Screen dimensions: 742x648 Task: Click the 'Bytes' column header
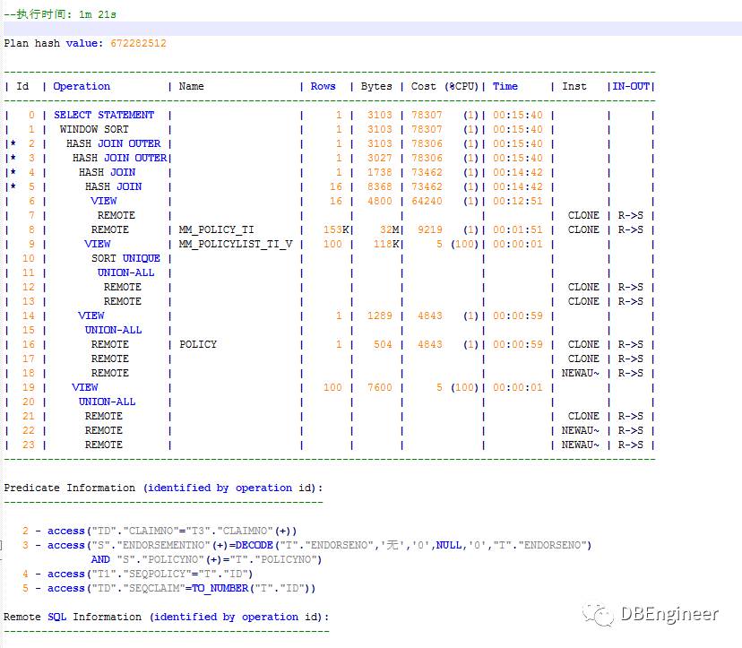(x=376, y=86)
